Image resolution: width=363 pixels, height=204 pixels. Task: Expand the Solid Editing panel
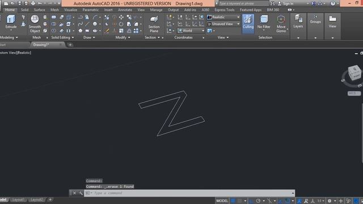click(62, 37)
